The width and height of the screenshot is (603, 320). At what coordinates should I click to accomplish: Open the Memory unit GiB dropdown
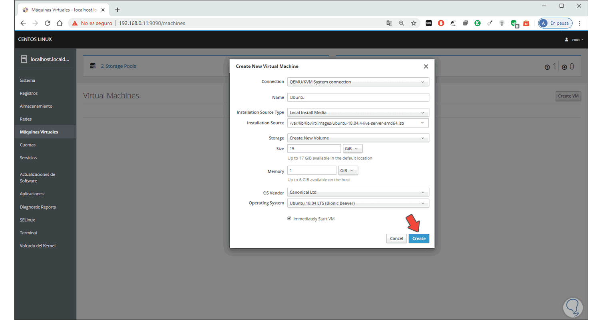pos(348,171)
